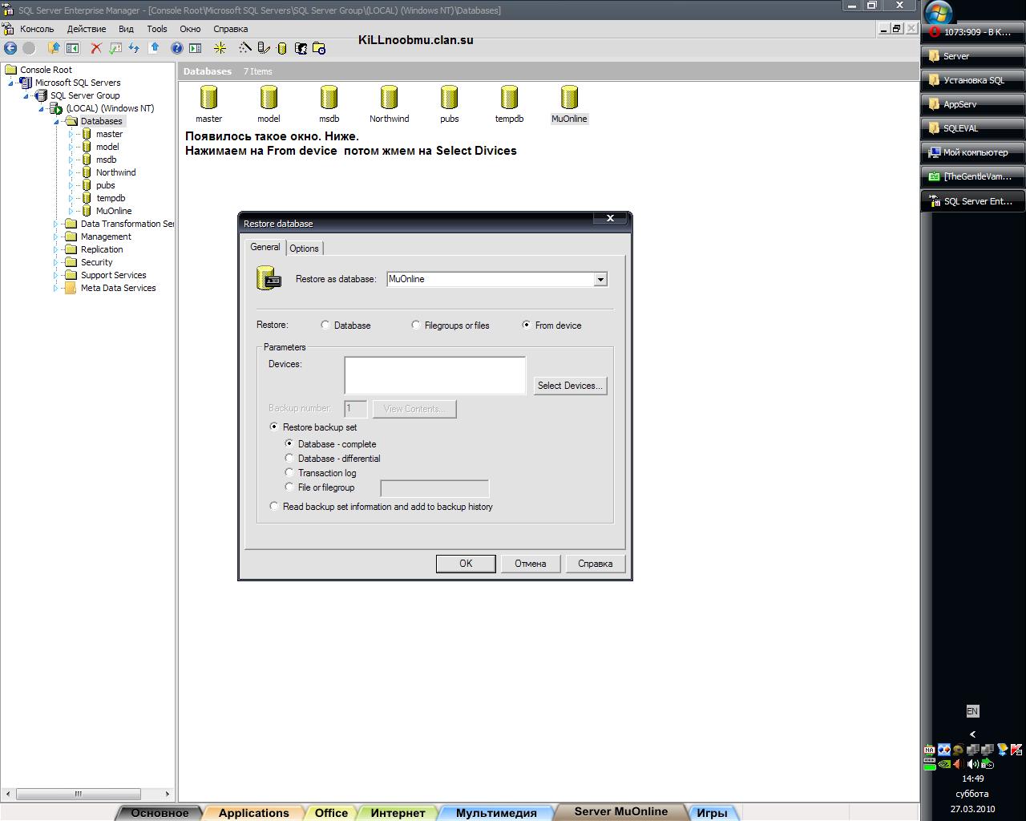The image size is (1026, 821).
Task: Select the Database restore radio button
Action: (x=325, y=326)
